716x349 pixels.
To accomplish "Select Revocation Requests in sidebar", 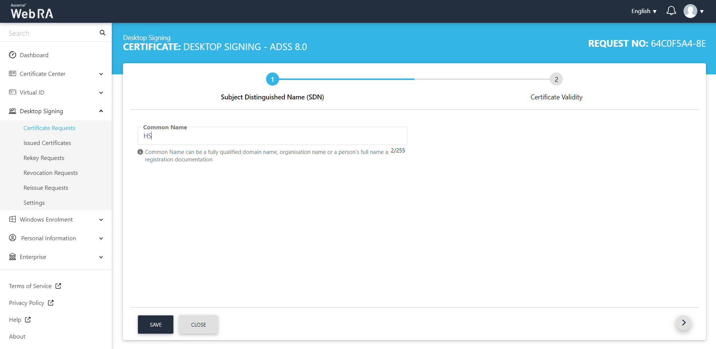I will tap(50, 173).
